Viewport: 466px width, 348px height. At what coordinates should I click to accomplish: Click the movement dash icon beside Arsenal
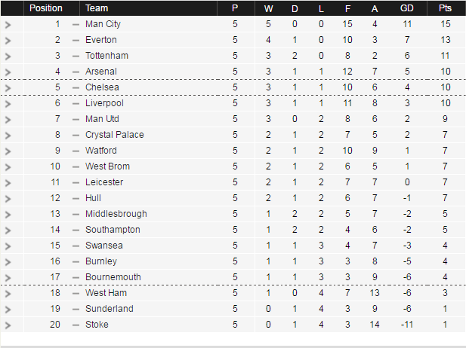(x=76, y=72)
